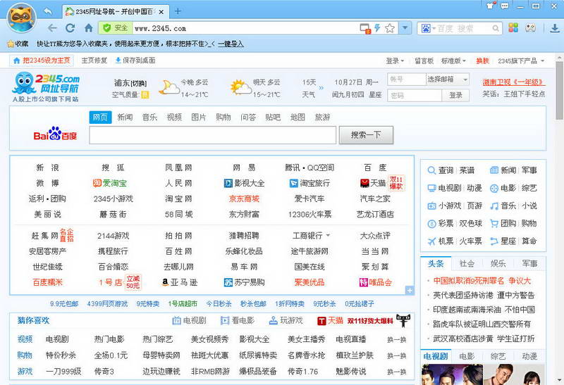
Task: Click the 一键导入 import link
Action: coord(231,44)
